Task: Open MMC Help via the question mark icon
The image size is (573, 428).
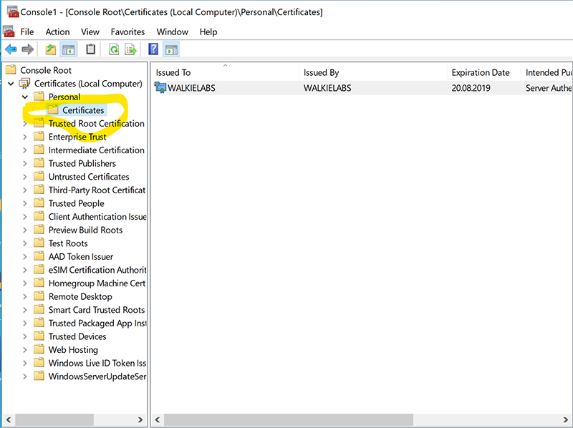Action: pyautogui.click(x=153, y=49)
